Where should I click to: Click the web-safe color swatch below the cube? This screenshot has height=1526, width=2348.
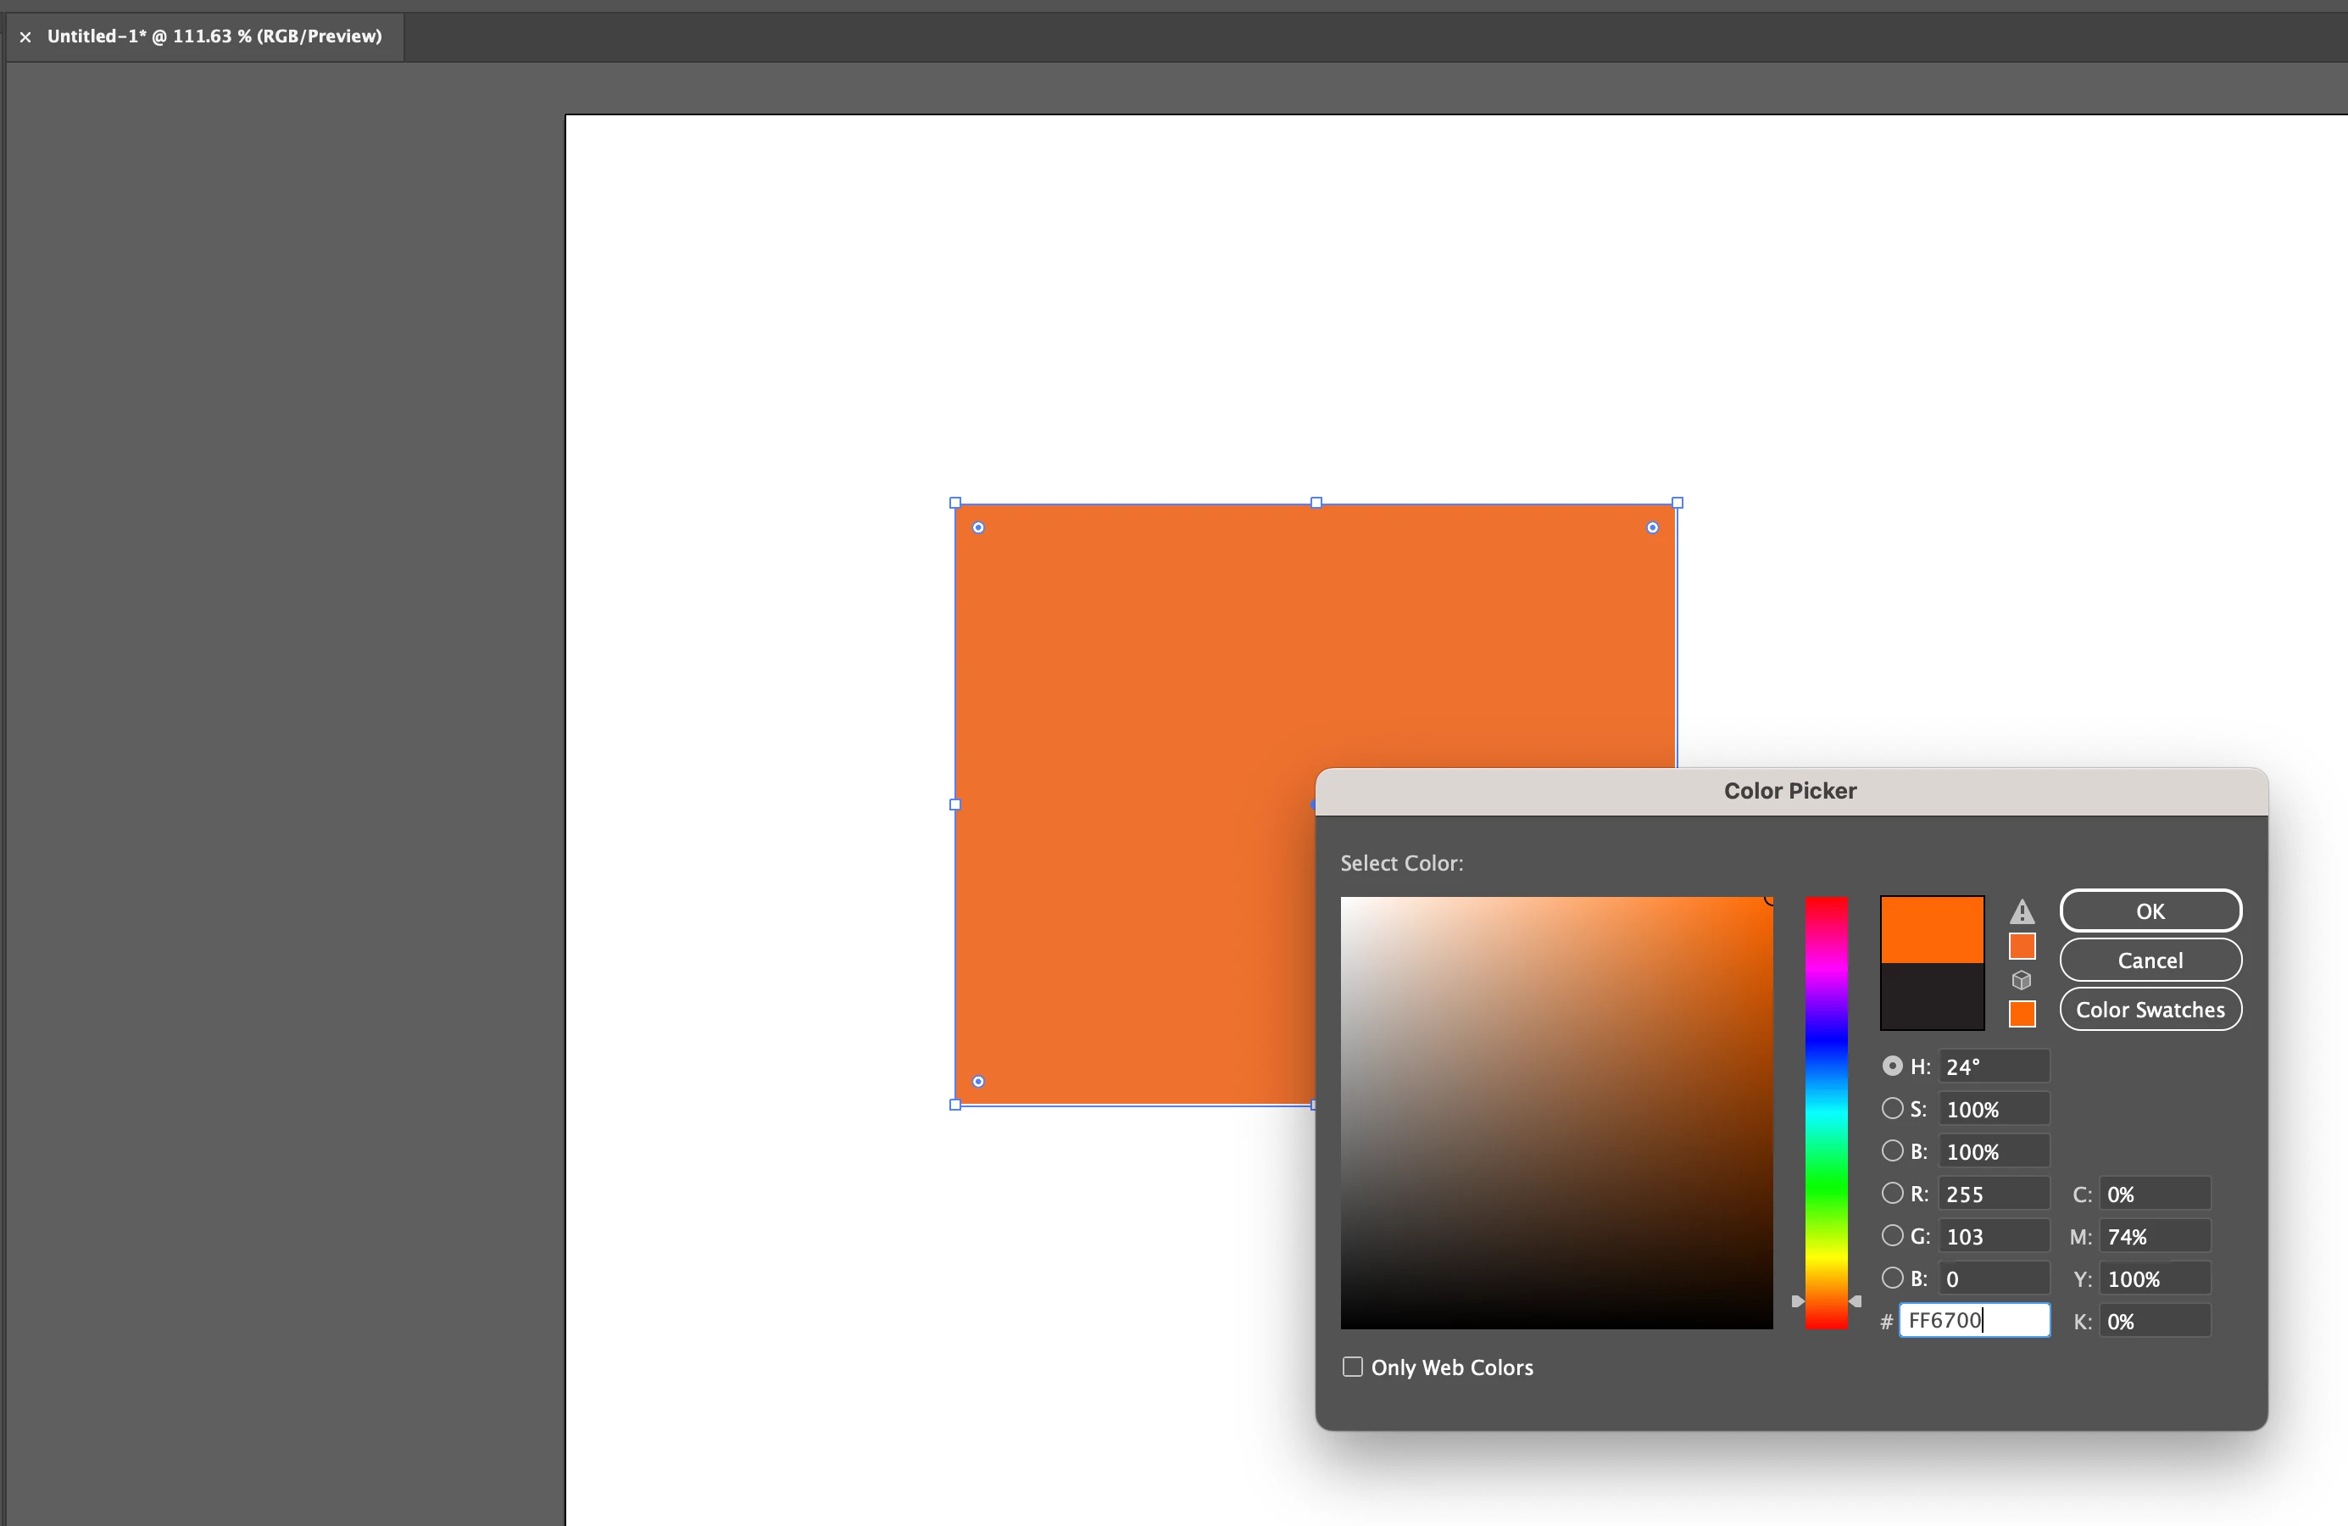pos(2022,1014)
